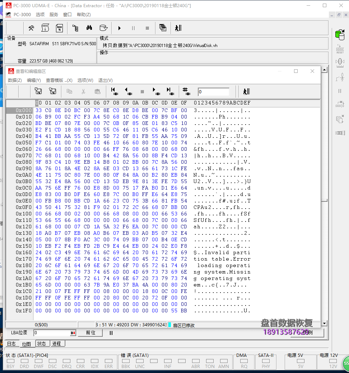Click the pause icon next to 前往 button
The image size is (349, 373).
coord(111,333)
